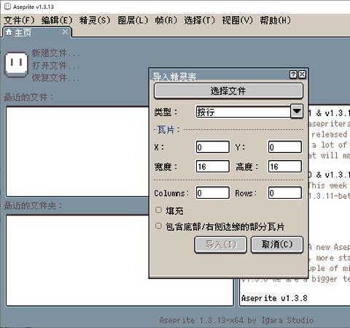This screenshot has height=328, width=350.
Task: Click the 高度 input field
Action: click(285, 167)
